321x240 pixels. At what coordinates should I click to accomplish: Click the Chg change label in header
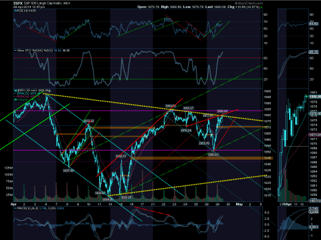pyautogui.click(x=231, y=7)
